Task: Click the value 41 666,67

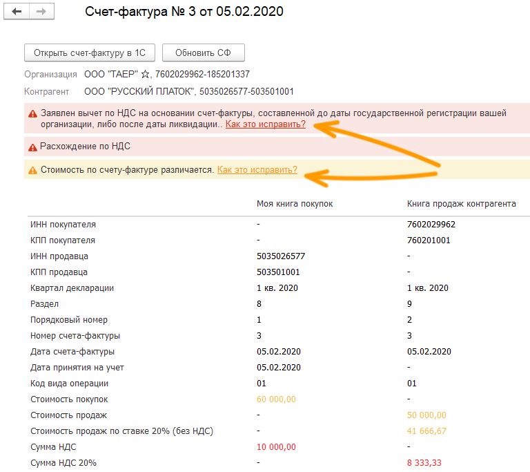Action: pyautogui.click(x=426, y=431)
